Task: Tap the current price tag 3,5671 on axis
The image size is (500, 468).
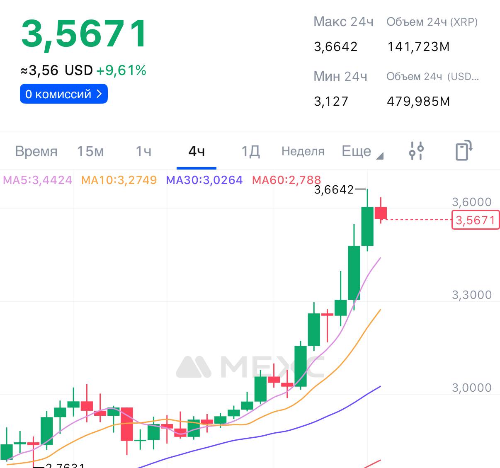Action: click(476, 220)
